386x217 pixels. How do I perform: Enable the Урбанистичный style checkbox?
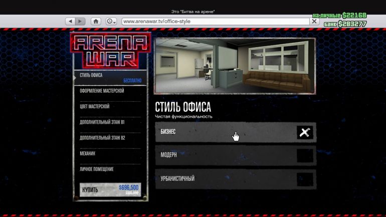[x=305, y=179]
